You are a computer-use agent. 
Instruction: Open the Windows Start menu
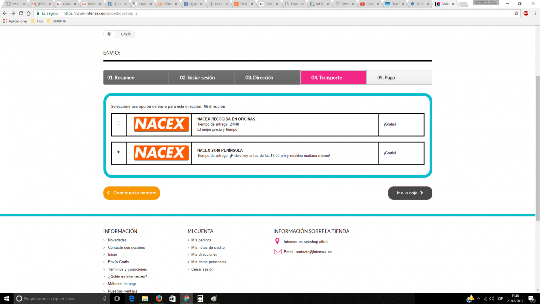pyautogui.click(x=6, y=299)
